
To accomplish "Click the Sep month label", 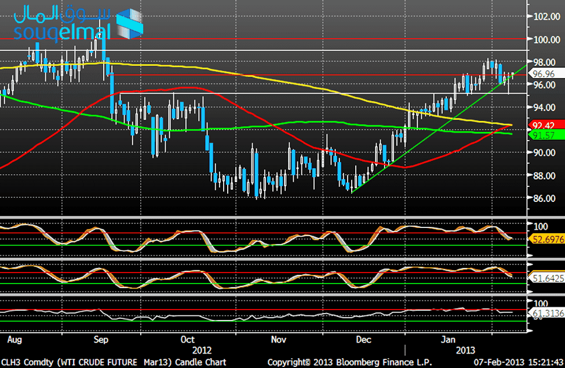I will (x=101, y=340).
